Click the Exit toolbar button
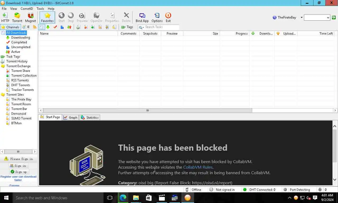The height and width of the screenshot is (203, 338). point(168,17)
